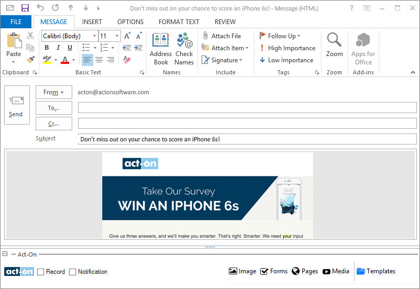This screenshot has width=420, height=289.
Task: Shrink the font size
Action: [x=138, y=36]
